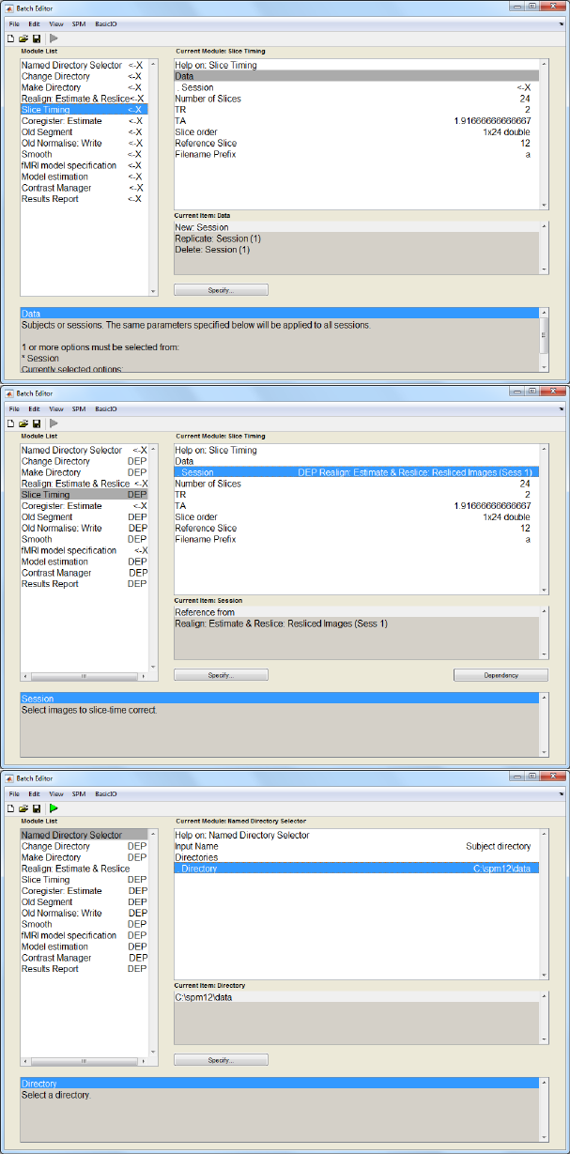This screenshot has width=570, height=1154.
Task: Select Smooth module in bottom window's list
Action: tap(84, 924)
